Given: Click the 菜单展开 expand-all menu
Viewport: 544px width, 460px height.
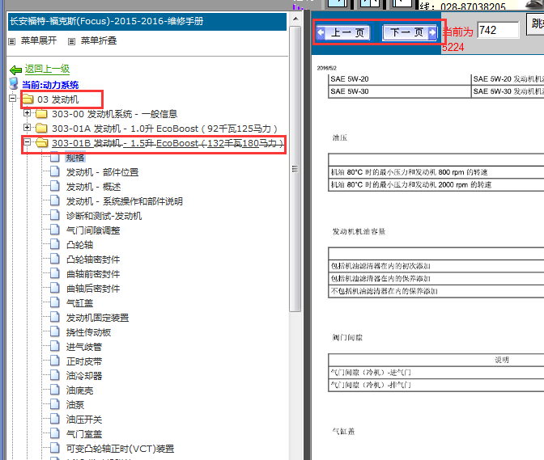Looking at the screenshot, I should click(39, 40).
